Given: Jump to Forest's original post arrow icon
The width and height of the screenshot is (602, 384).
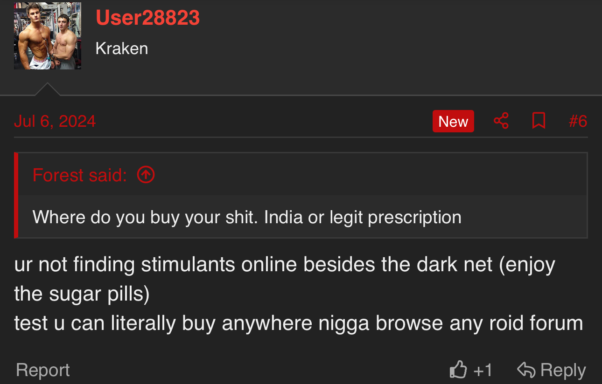Looking at the screenshot, I should [146, 175].
